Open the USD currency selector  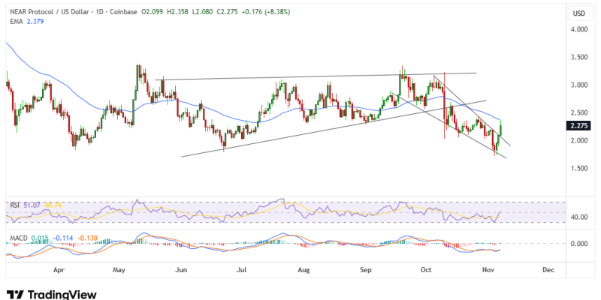click(578, 13)
